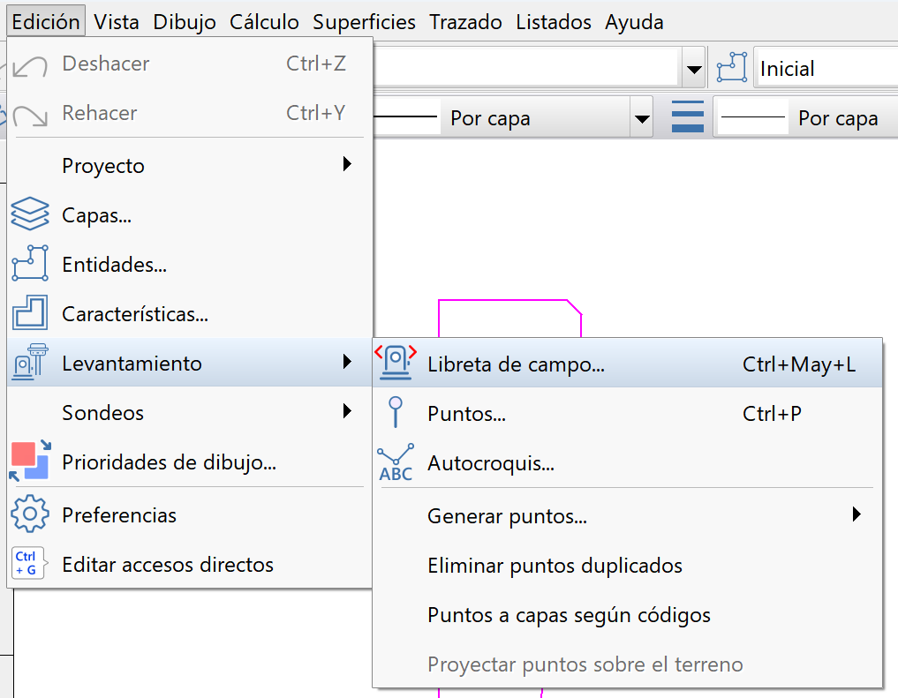Image resolution: width=898 pixels, height=698 pixels.
Task: Click the Prioridades de dibujo squares icon
Action: point(29,462)
